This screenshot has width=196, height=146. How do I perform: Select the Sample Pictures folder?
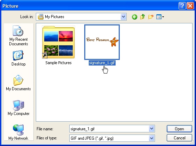(x=58, y=45)
